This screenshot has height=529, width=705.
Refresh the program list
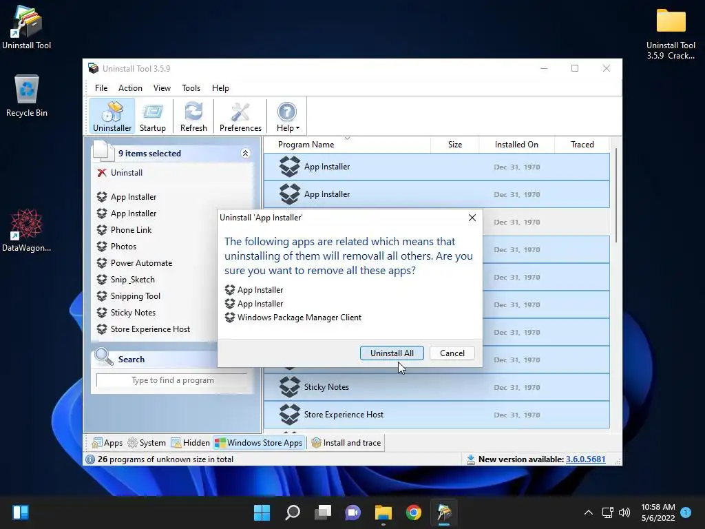coord(193,116)
